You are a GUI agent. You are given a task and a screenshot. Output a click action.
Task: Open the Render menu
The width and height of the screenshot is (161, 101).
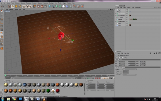pyautogui.click(x=60, y=3)
